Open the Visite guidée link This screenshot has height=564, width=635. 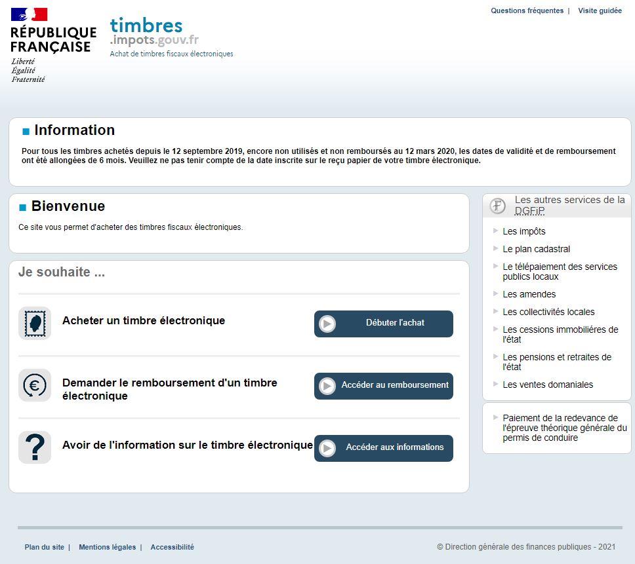(600, 10)
